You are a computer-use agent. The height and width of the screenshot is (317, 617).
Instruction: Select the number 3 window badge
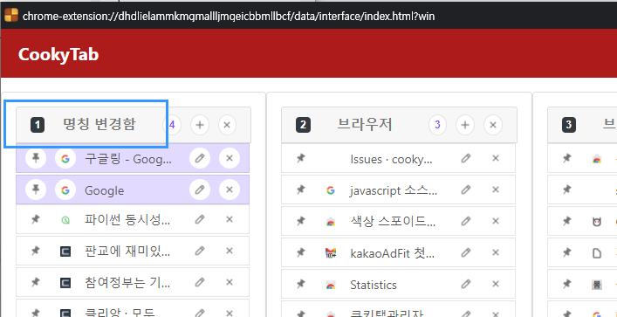(569, 125)
